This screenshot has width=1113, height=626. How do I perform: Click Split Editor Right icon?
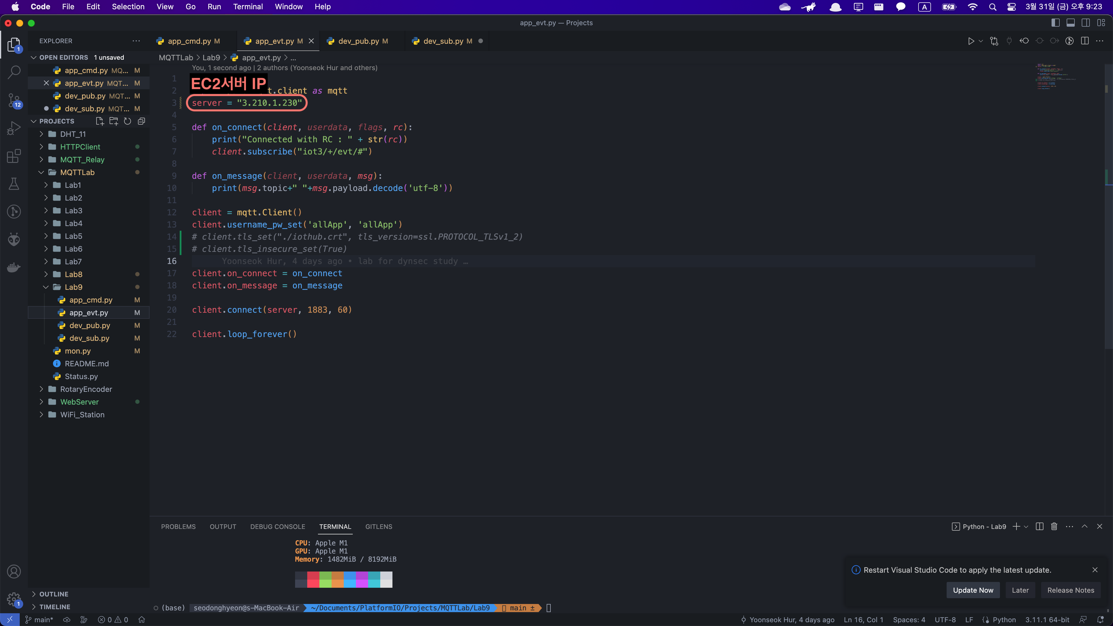(x=1085, y=41)
